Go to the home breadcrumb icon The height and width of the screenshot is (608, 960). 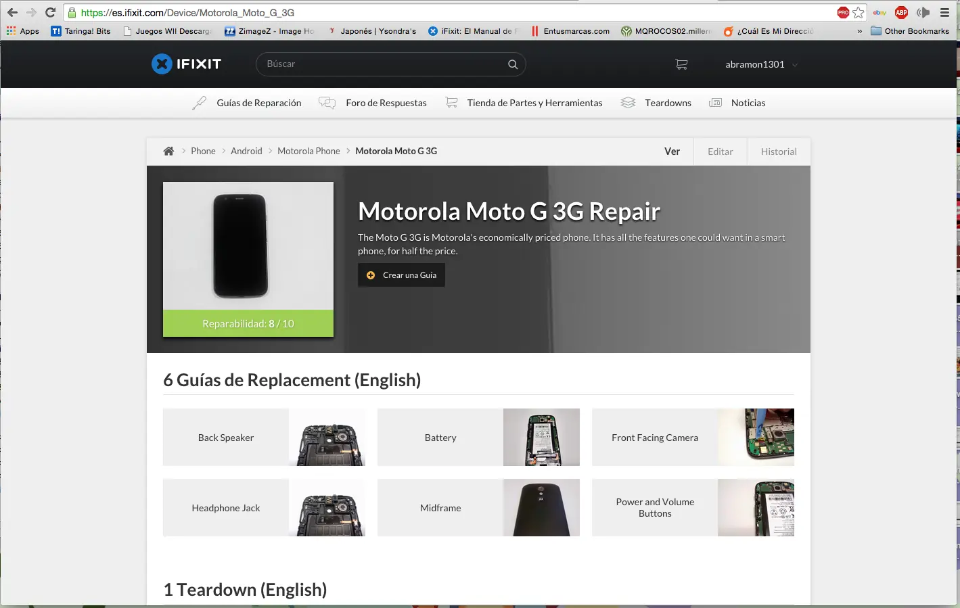point(168,151)
